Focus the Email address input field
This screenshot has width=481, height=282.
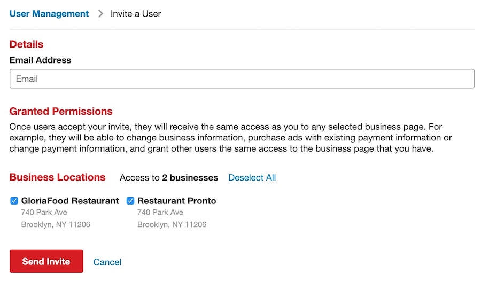[x=242, y=79]
